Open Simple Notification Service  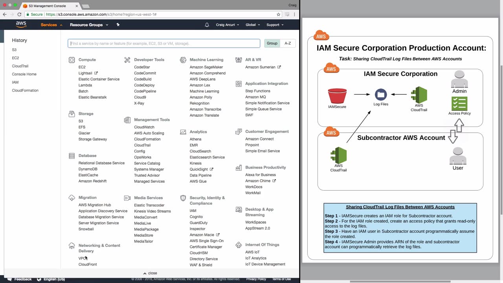(267, 103)
